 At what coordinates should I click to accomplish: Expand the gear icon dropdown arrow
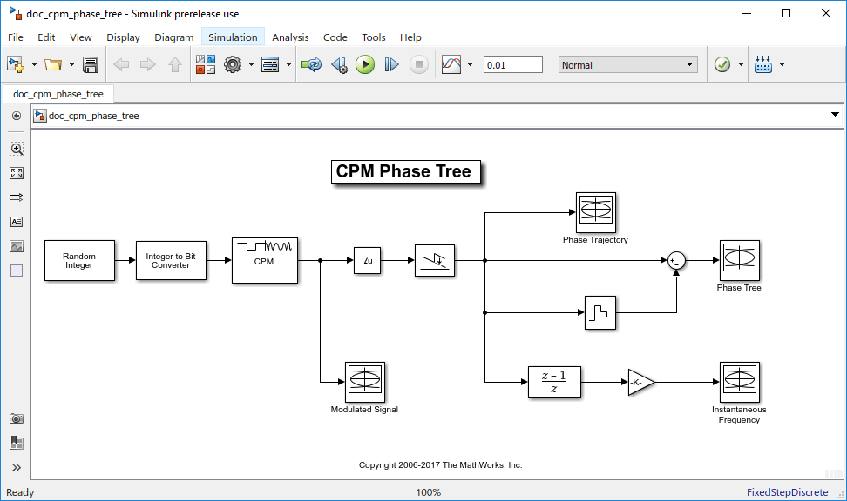point(251,64)
